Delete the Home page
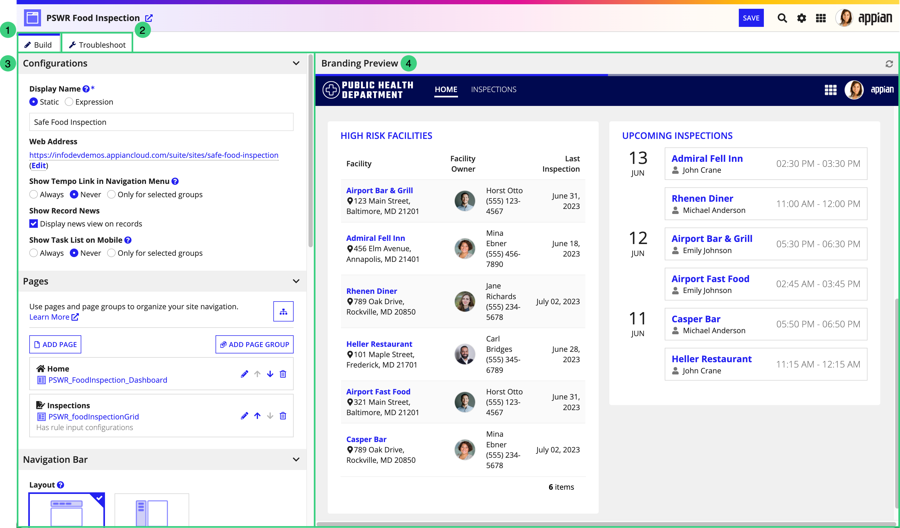 283,374
